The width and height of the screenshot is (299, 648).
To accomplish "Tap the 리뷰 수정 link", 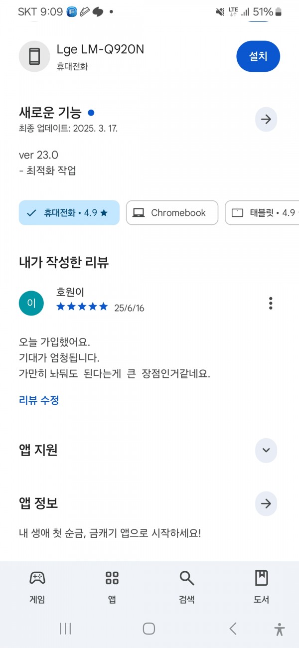I will click(39, 400).
